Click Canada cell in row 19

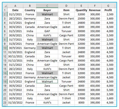point(30,86)
